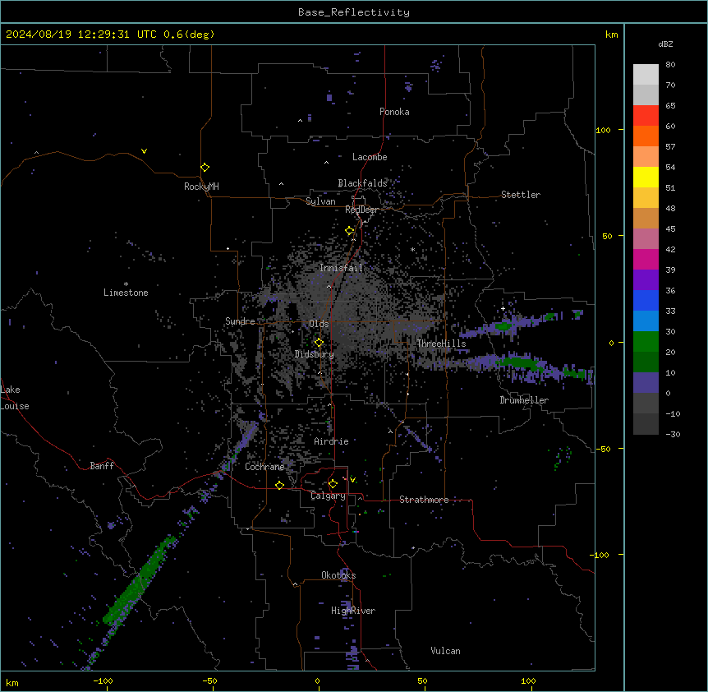Click the Ponoka city label
The image size is (708, 692).
click(x=394, y=112)
